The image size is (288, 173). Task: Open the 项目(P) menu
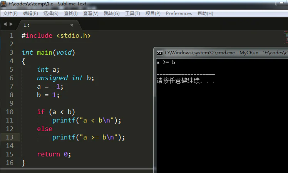(153, 13)
